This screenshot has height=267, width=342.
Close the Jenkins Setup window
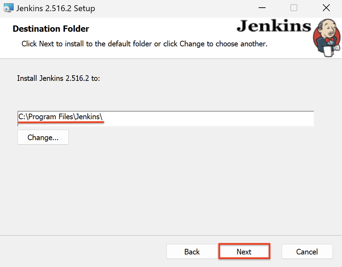click(x=326, y=8)
